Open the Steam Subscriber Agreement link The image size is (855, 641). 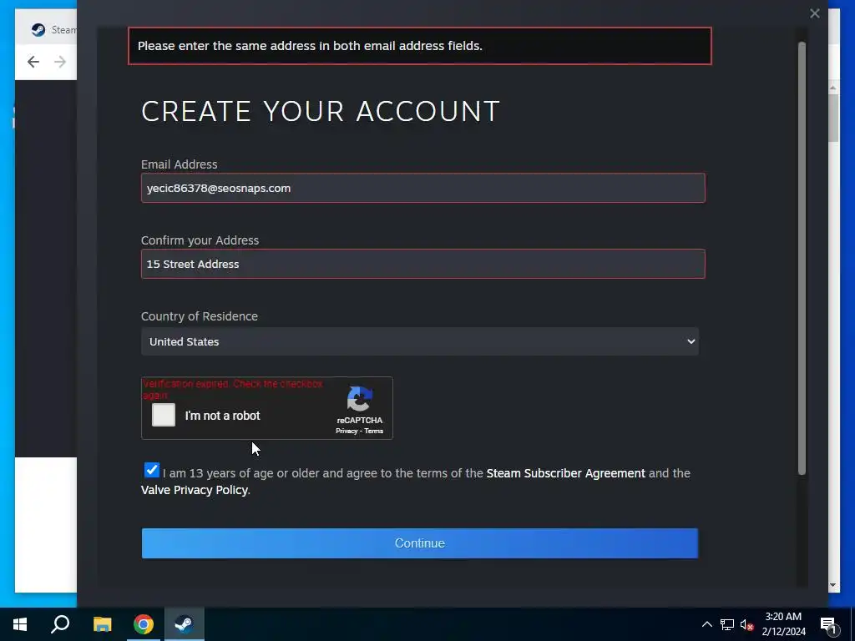[x=565, y=473]
